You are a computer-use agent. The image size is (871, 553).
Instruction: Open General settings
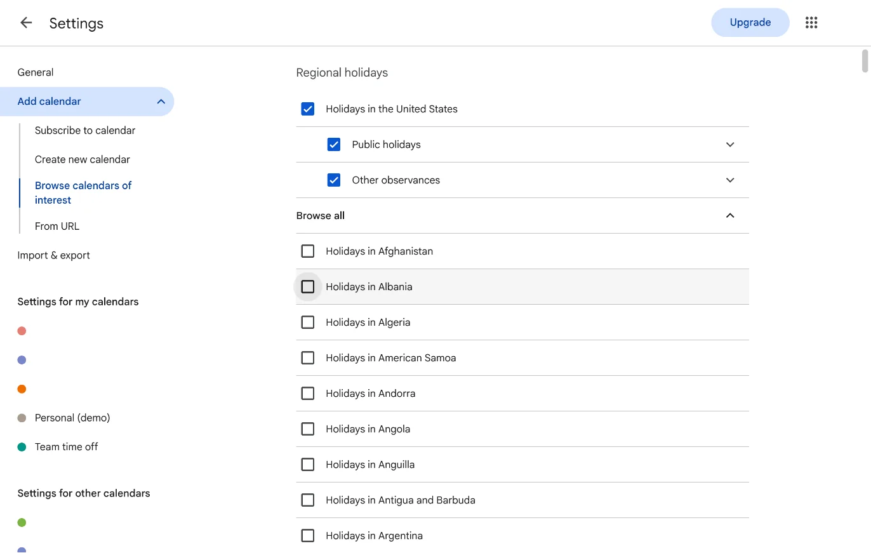point(36,72)
